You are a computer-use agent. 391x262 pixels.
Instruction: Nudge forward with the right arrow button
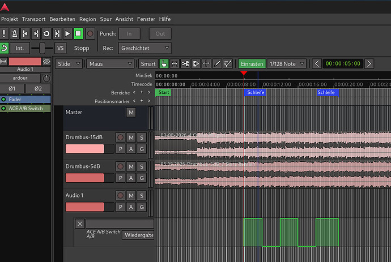[x=369, y=64]
